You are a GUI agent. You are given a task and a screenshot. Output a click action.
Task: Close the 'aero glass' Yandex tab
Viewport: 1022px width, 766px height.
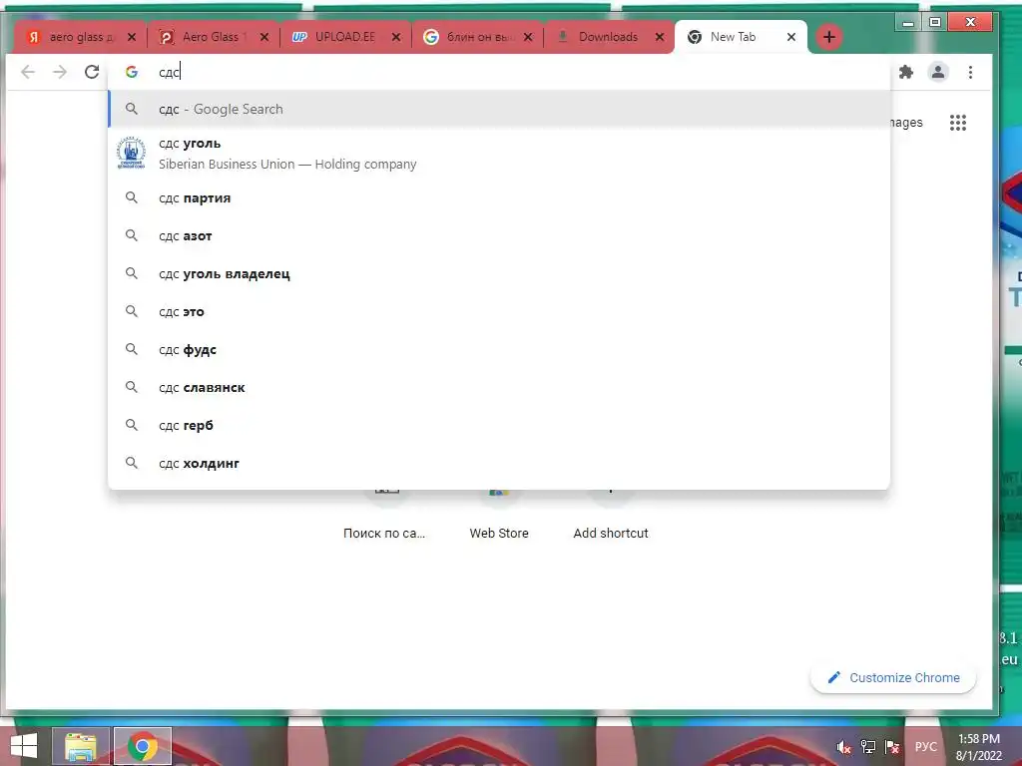(x=132, y=37)
